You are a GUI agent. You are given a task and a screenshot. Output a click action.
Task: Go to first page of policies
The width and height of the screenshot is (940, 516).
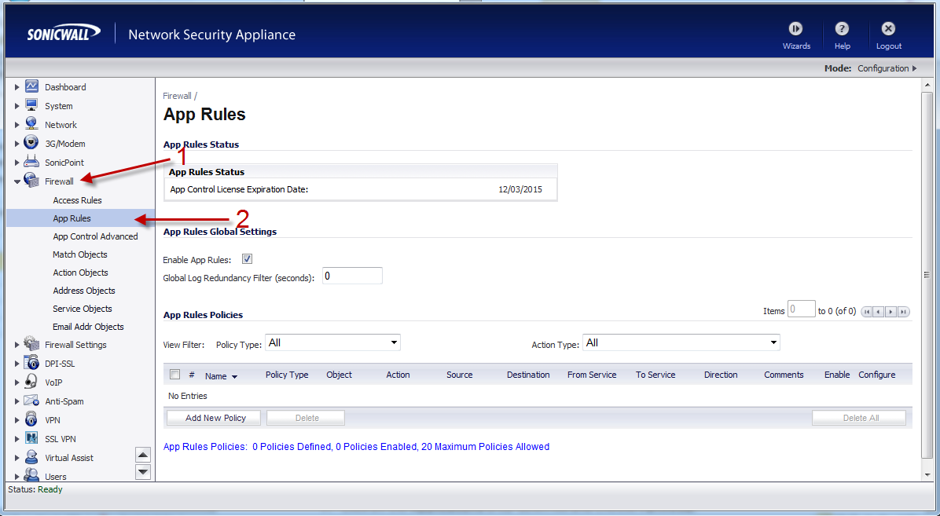point(866,312)
